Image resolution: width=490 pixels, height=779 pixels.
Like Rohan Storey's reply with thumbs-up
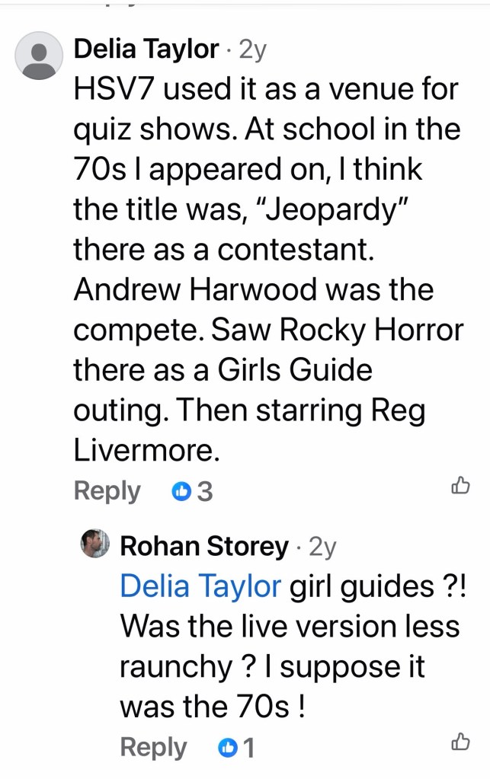coord(461,741)
